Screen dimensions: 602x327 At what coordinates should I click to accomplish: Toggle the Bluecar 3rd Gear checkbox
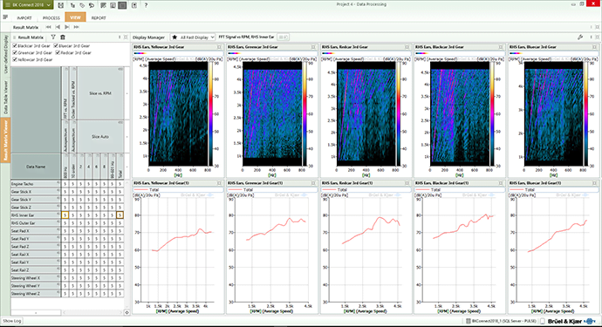(56, 45)
